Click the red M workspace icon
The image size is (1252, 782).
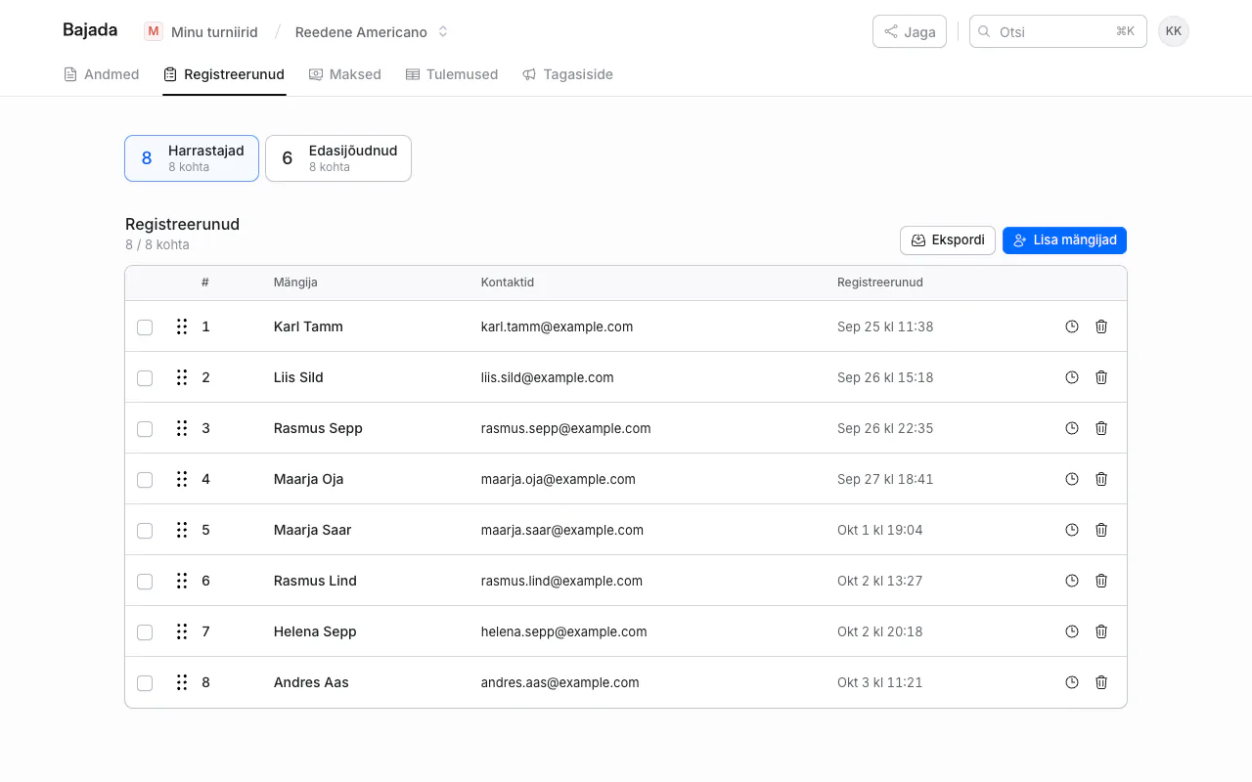point(154,31)
